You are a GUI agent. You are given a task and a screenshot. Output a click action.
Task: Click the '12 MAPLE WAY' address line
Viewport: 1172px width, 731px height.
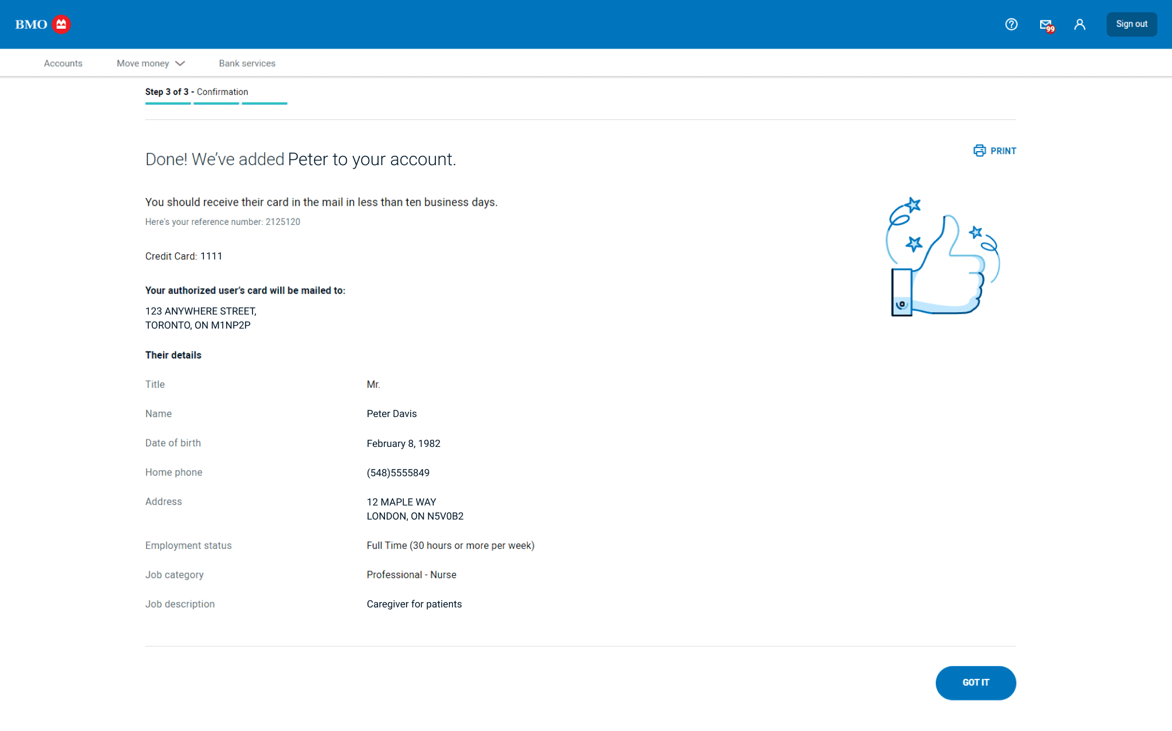[x=401, y=502]
